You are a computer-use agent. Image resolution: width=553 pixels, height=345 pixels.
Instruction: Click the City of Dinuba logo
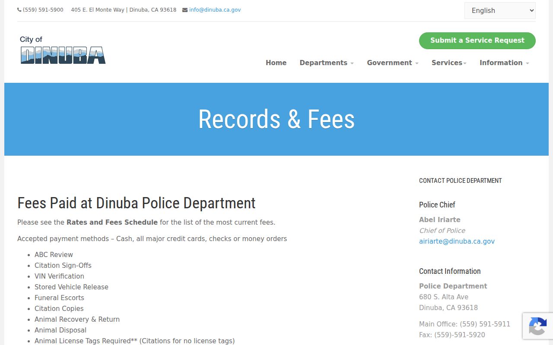coord(63,50)
